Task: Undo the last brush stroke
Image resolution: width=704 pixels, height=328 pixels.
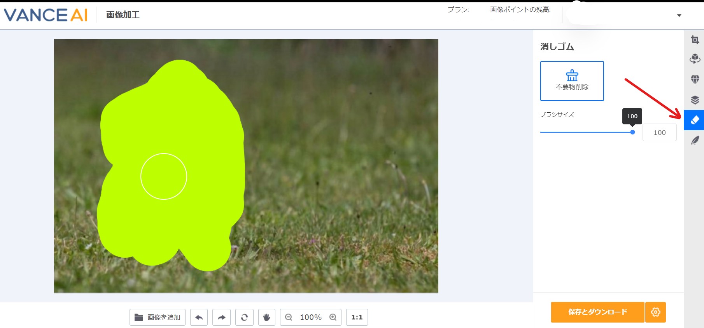Action: 199,318
